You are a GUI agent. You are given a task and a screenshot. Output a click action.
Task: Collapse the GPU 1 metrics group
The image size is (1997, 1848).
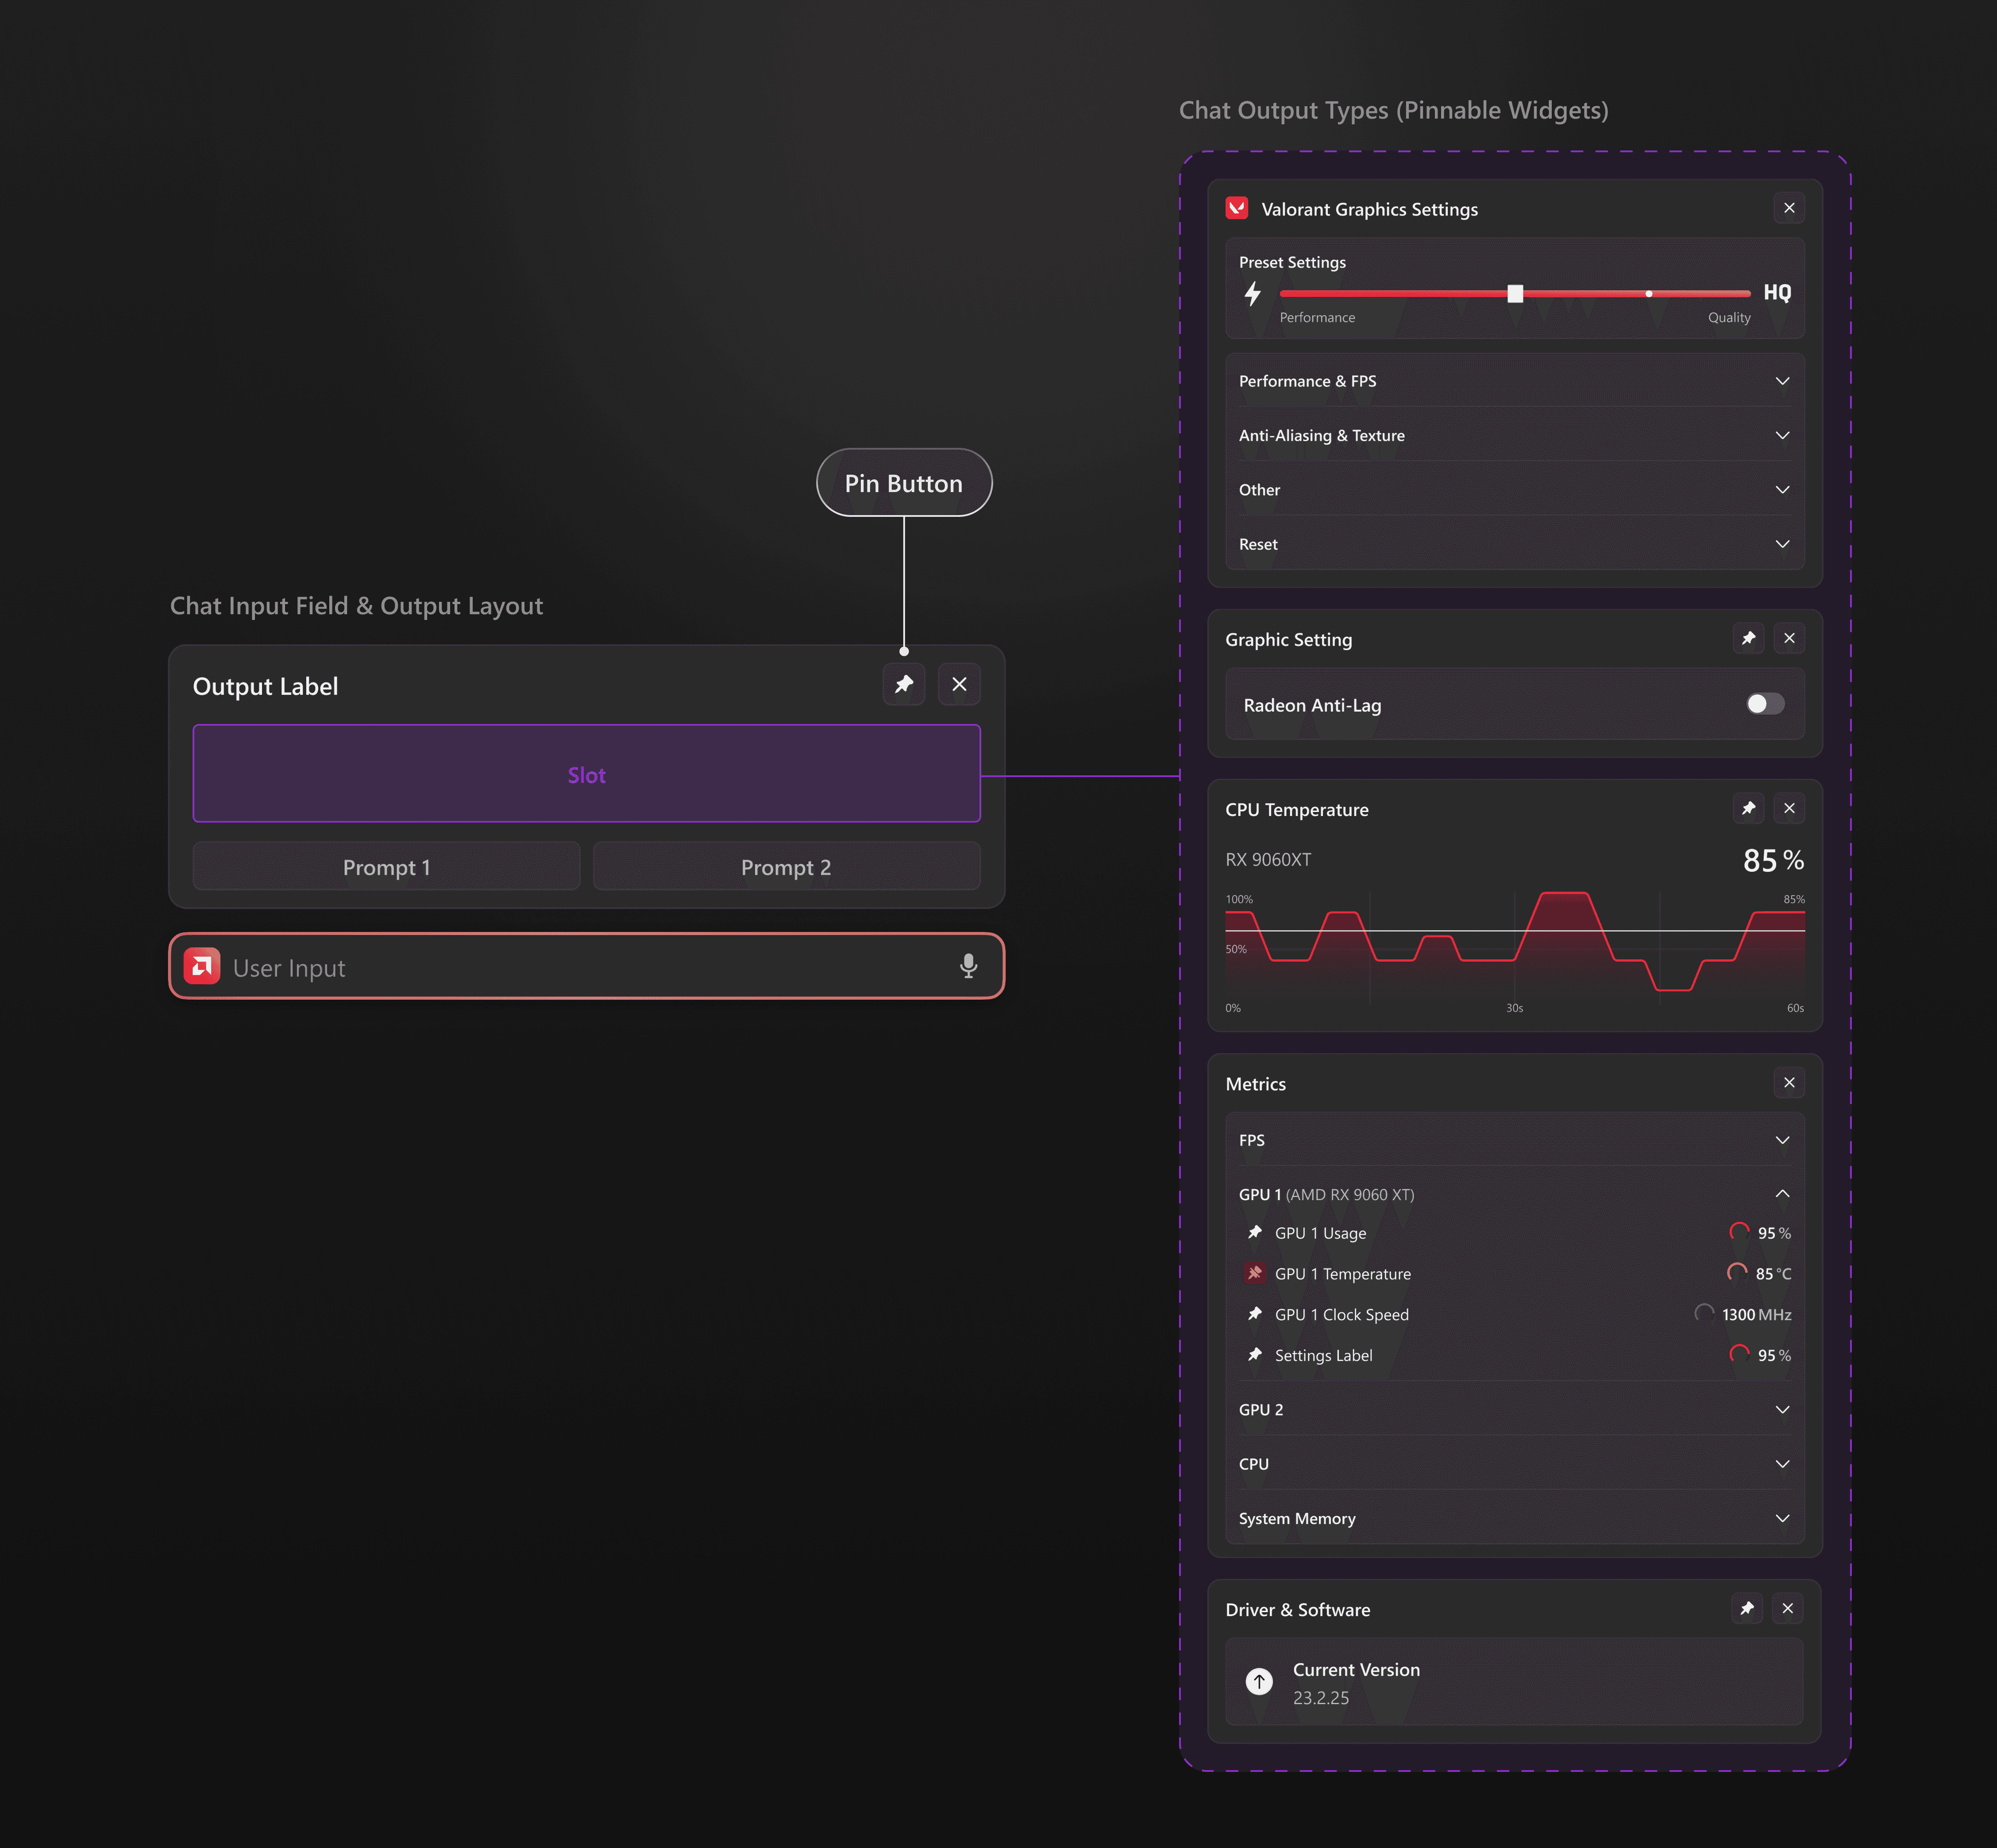(x=1781, y=1194)
